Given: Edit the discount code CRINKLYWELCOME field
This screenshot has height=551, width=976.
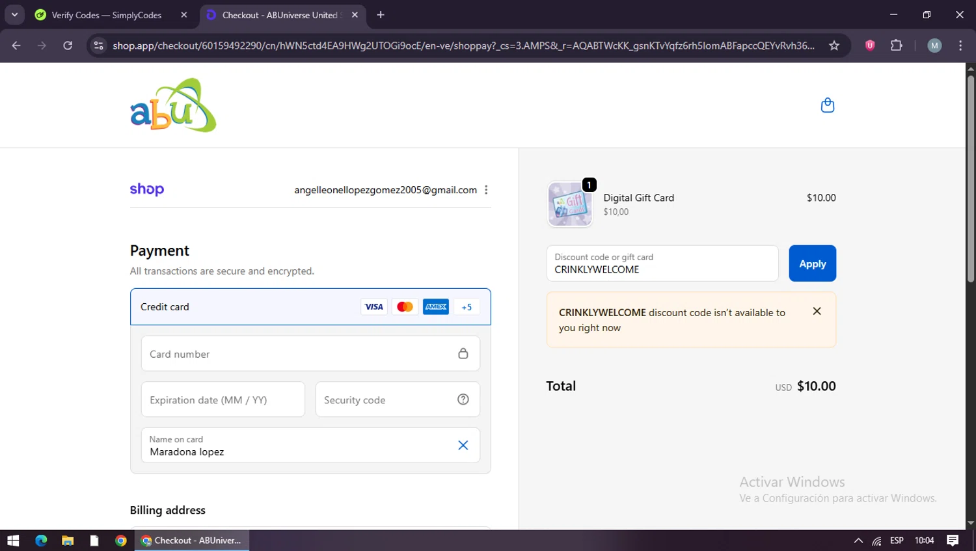Looking at the screenshot, I should click(x=662, y=263).
